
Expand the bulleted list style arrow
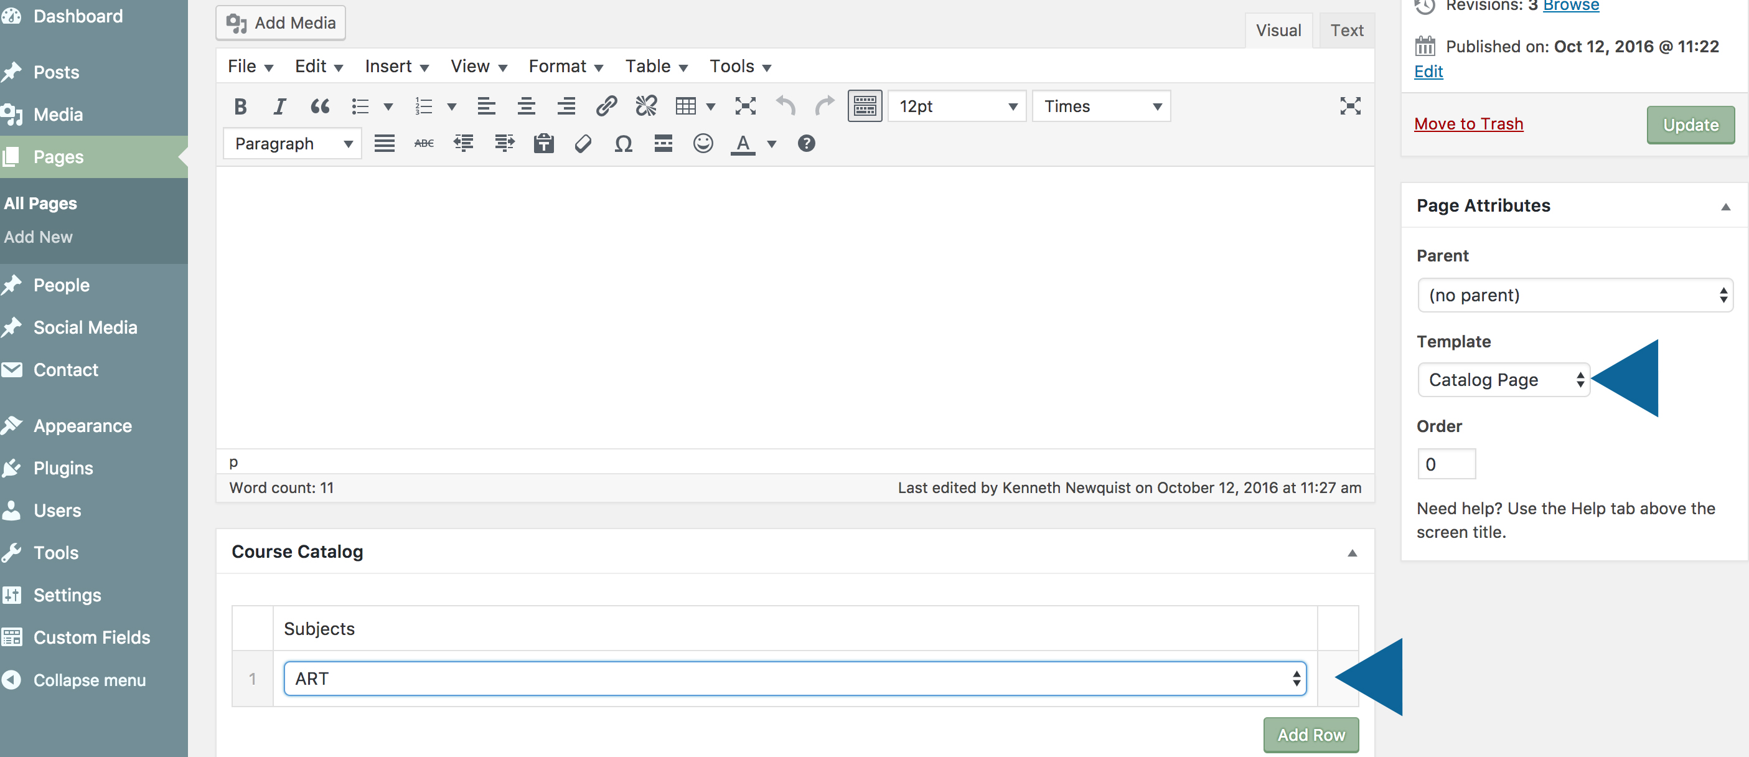coord(388,106)
